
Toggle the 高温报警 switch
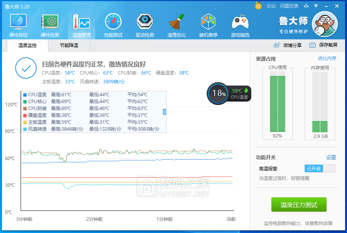click(x=320, y=168)
